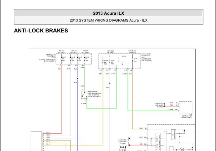Click the "UNDER-DASH FUSE/RELAY BOX" label
Screen dimensions: 216x151
[x=146, y=57]
